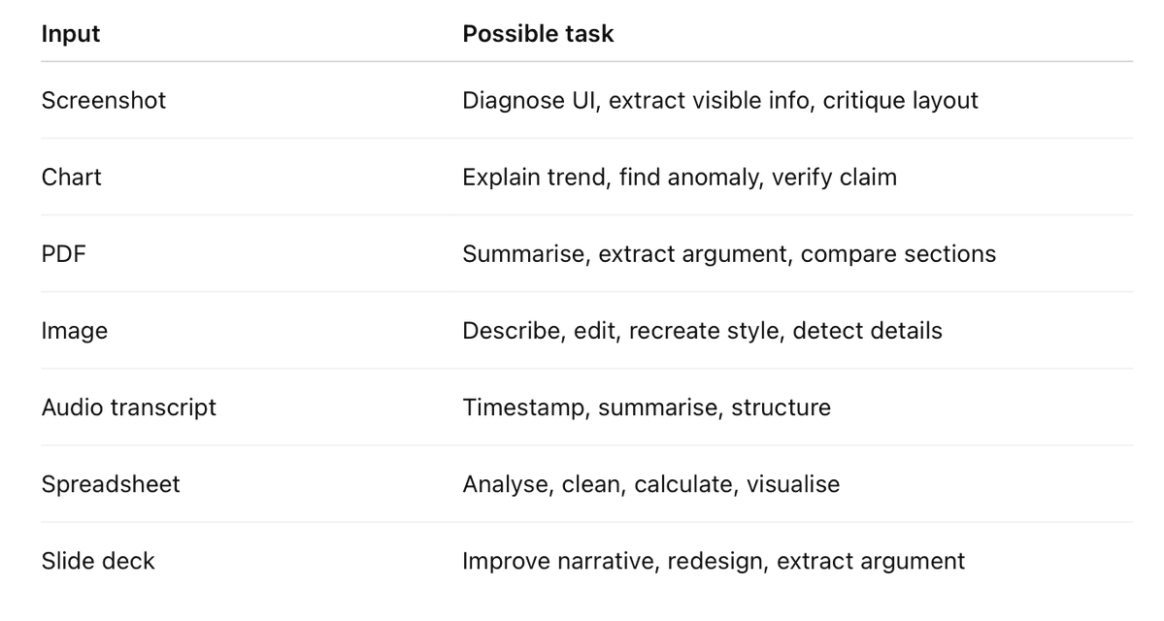Image resolution: width=1164 pixels, height=621 pixels.
Task: Select the Screenshot cell
Action: [x=104, y=100]
